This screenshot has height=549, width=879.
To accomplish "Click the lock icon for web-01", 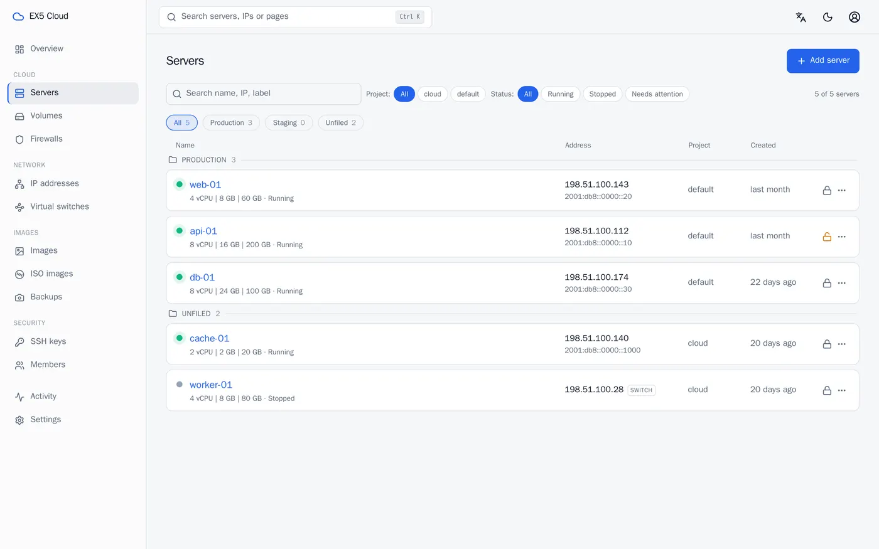I will tap(827, 190).
